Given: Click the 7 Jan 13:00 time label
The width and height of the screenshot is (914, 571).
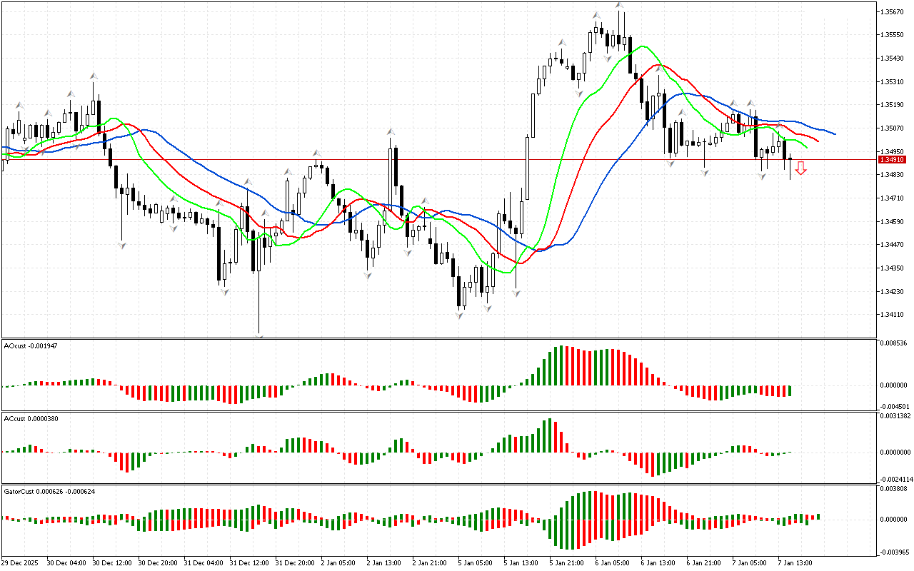Looking at the screenshot, I should click(794, 563).
